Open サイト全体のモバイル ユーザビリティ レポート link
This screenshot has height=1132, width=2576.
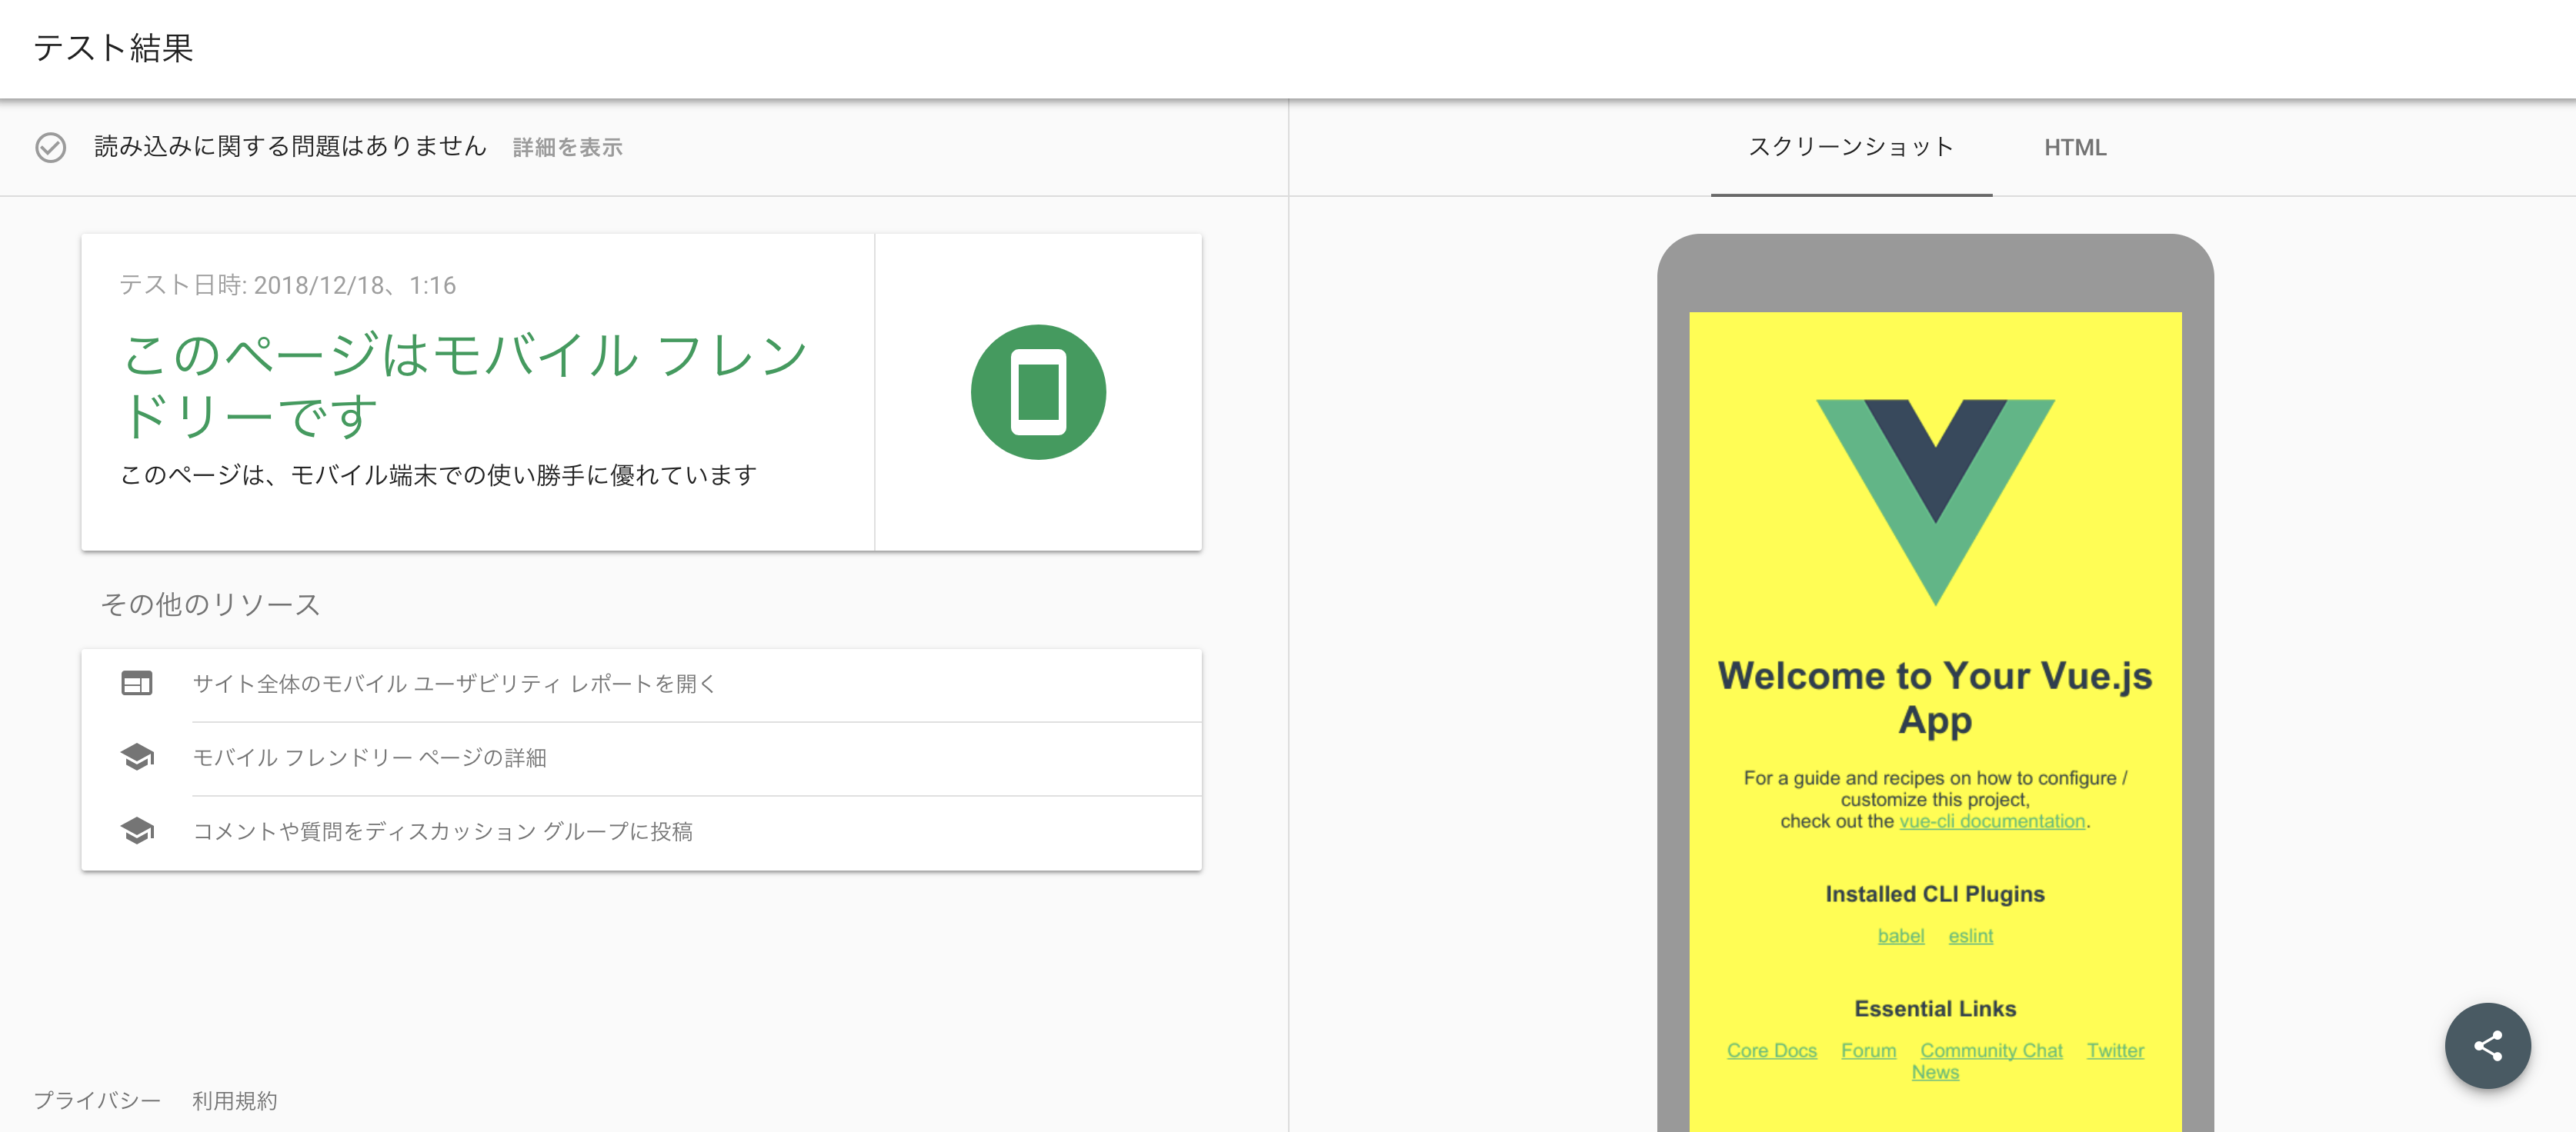click(455, 684)
